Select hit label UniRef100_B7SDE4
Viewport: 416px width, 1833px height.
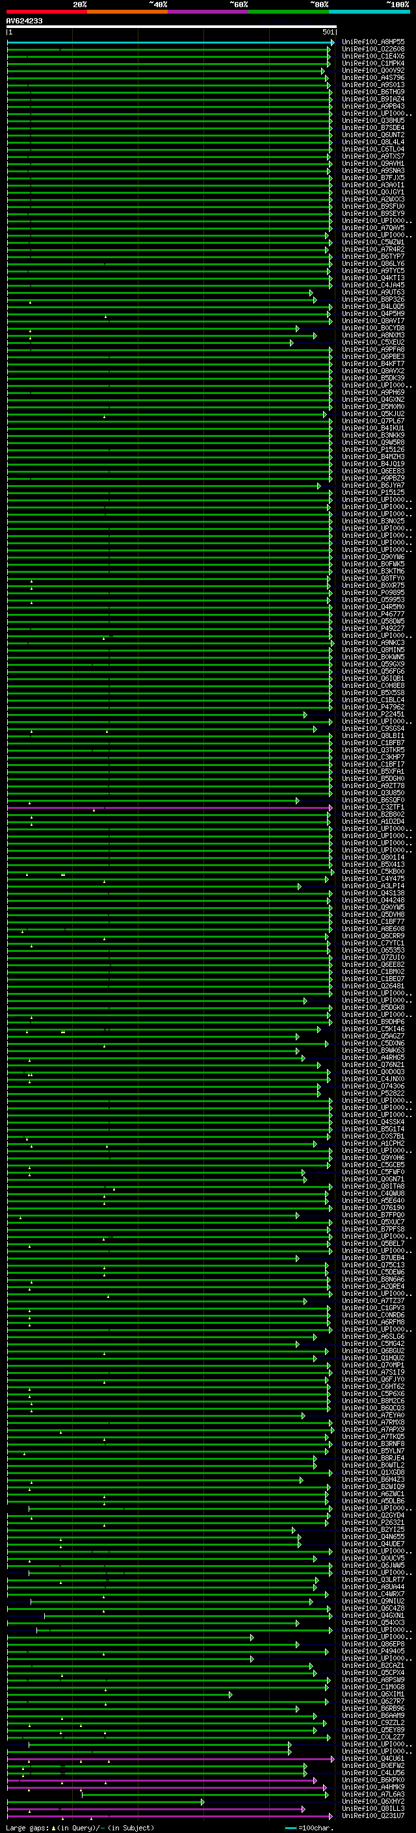pos(373,128)
